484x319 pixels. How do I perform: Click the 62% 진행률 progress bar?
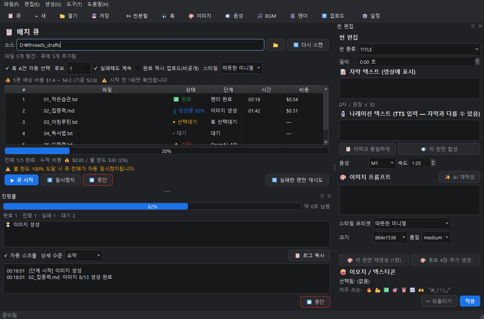coord(152,207)
